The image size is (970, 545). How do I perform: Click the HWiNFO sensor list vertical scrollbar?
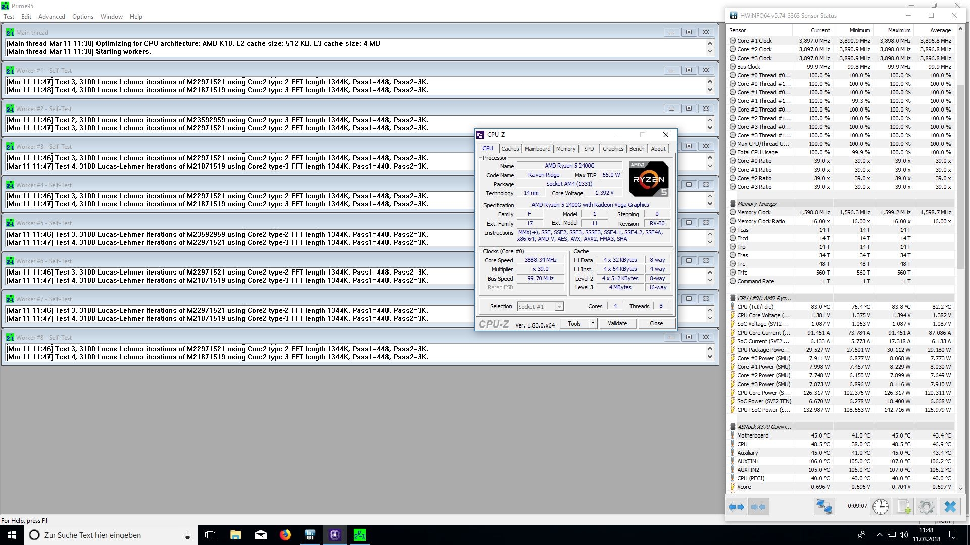click(x=960, y=177)
